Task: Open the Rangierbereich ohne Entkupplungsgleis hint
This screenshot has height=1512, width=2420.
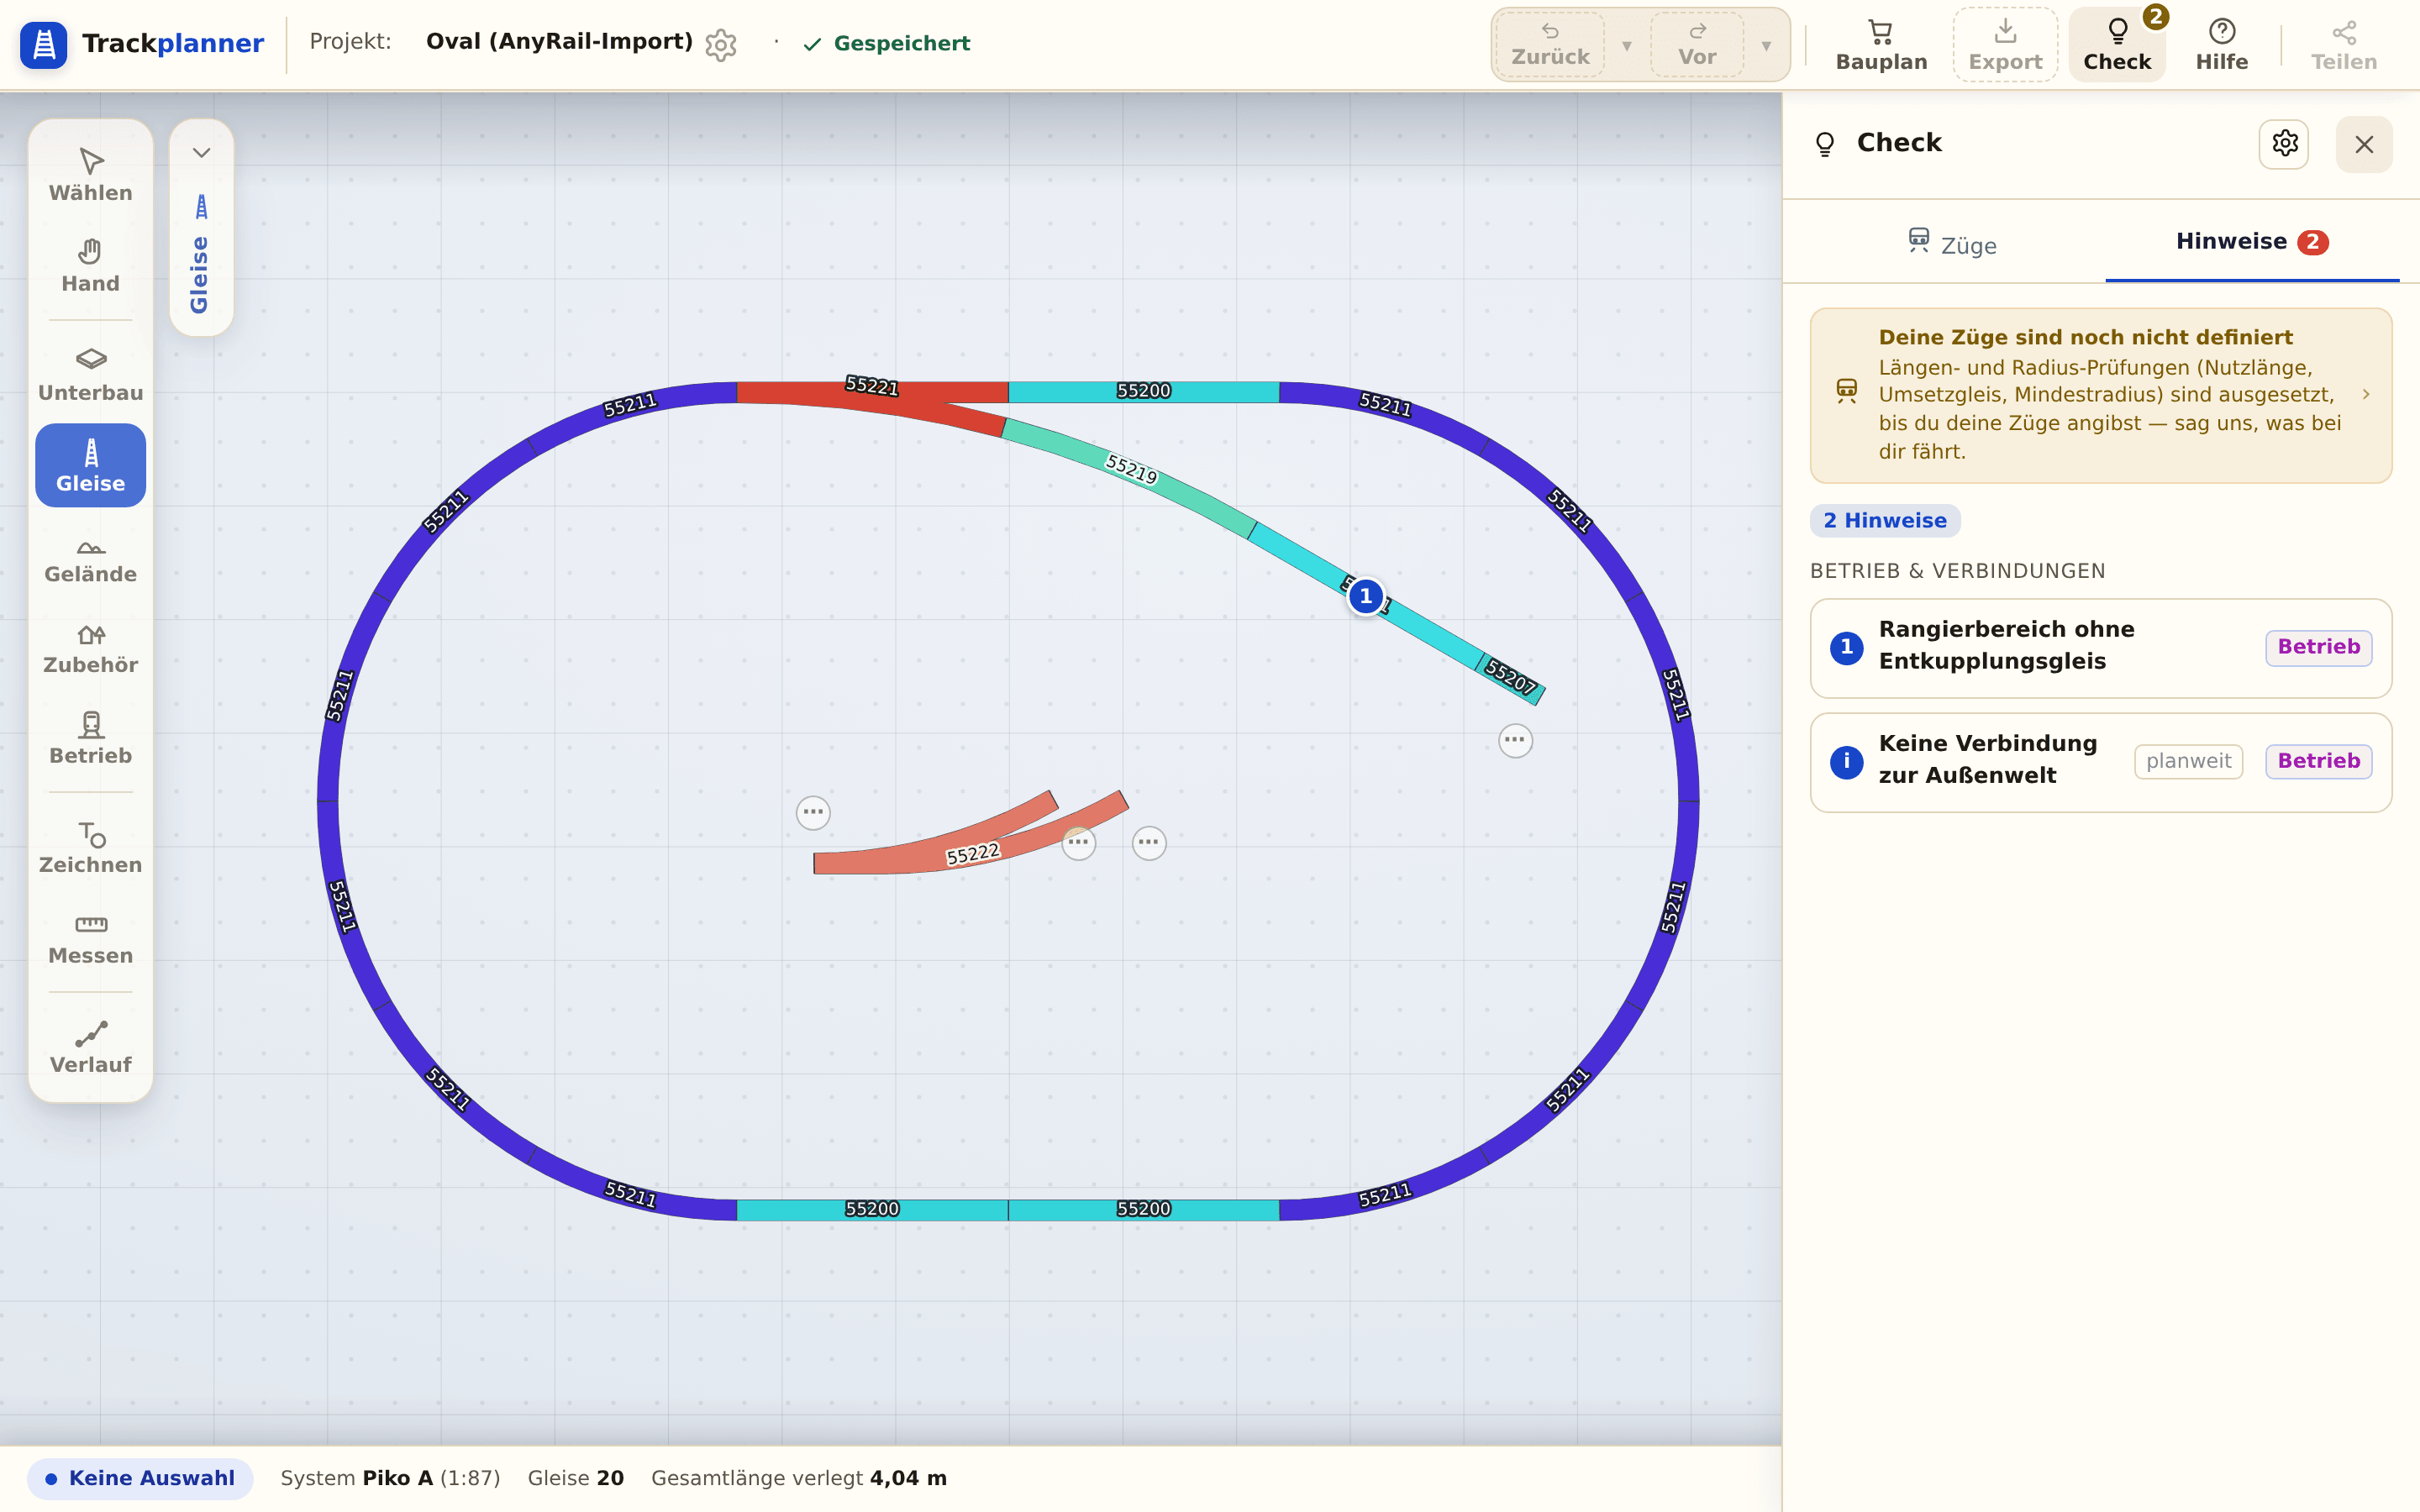Action: point(2101,648)
